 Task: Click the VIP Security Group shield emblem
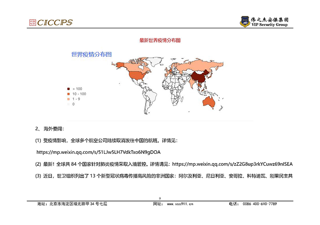[245, 22]
